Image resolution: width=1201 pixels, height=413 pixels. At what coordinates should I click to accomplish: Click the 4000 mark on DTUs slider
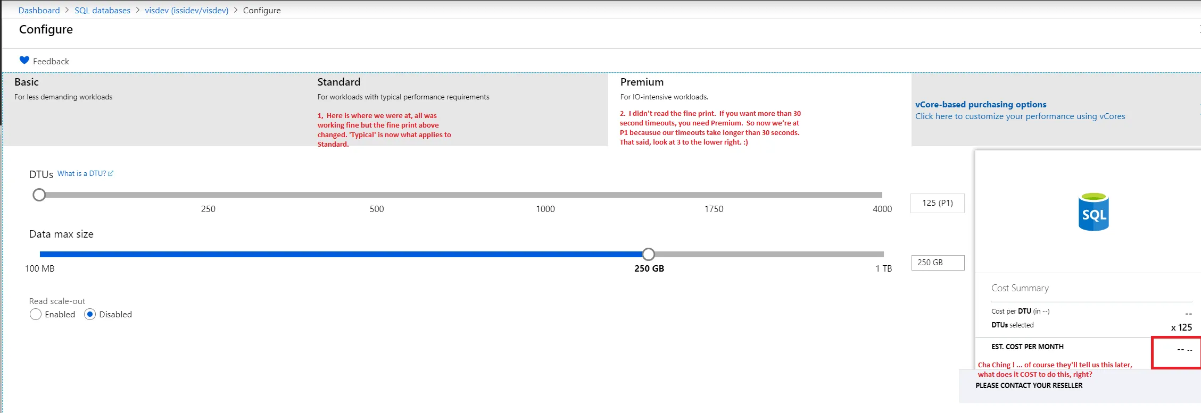coord(882,209)
